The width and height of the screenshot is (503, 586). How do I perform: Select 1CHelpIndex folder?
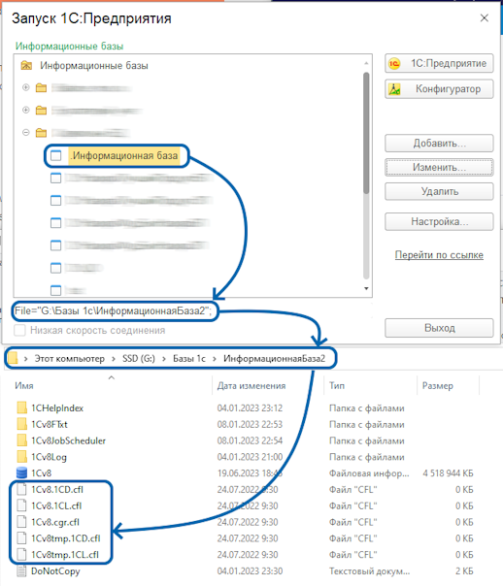57,408
